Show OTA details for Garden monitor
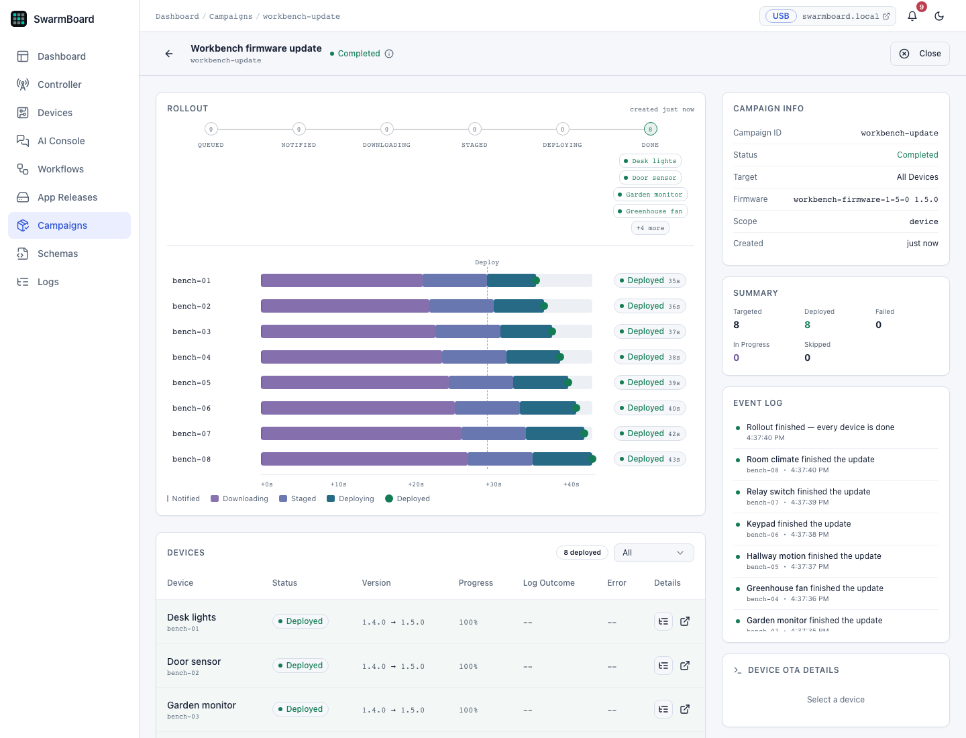Viewport: 966px width, 738px height. [663, 709]
